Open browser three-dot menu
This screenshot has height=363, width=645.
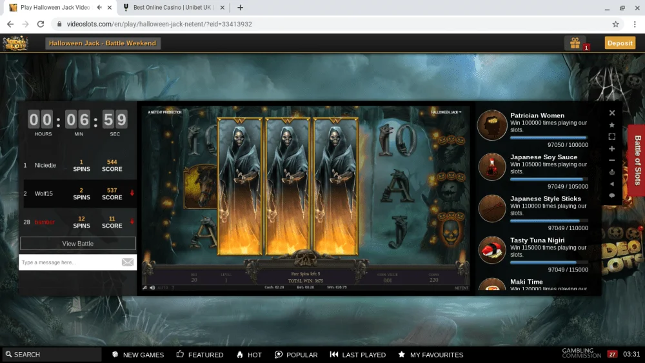tap(635, 25)
